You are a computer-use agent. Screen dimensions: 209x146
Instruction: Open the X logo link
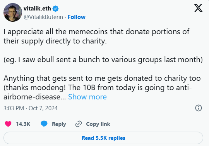click(198, 8)
